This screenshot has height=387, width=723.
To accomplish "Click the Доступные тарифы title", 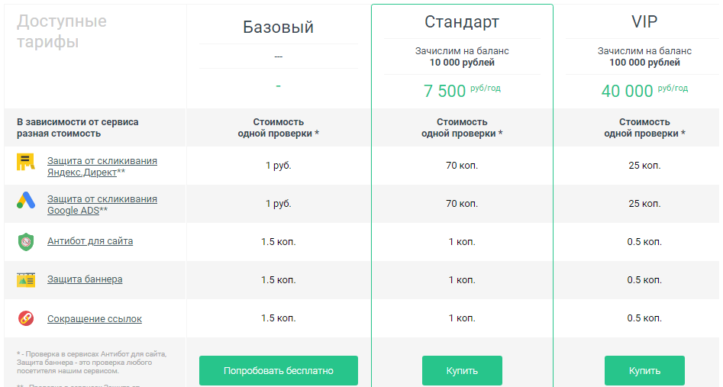I will [62, 31].
